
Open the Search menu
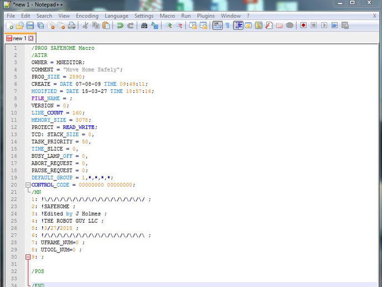(44, 16)
